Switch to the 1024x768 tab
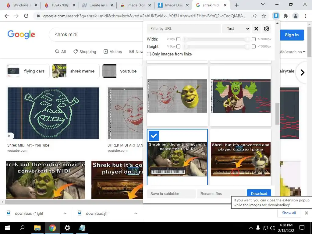Viewport: 312px width, 234px height. [x=60, y=5]
